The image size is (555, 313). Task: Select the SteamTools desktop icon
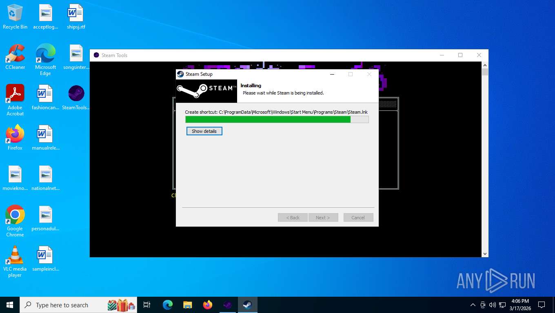point(76,97)
